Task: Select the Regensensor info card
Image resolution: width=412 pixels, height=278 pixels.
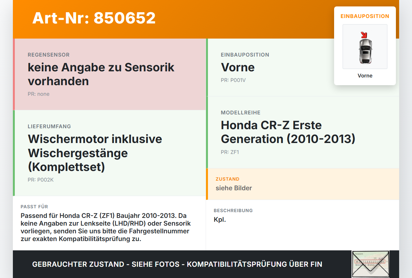Action: click(109, 74)
